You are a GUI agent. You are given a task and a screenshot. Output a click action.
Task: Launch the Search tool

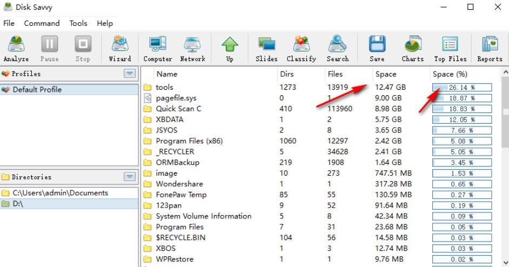pyautogui.click(x=338, y=48)
